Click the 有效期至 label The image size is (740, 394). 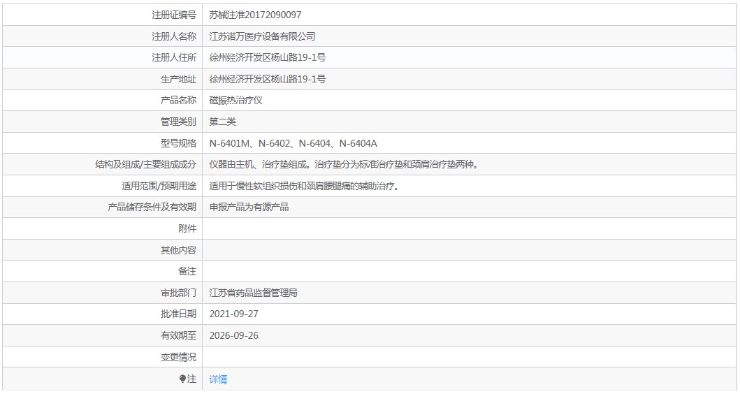178,335
